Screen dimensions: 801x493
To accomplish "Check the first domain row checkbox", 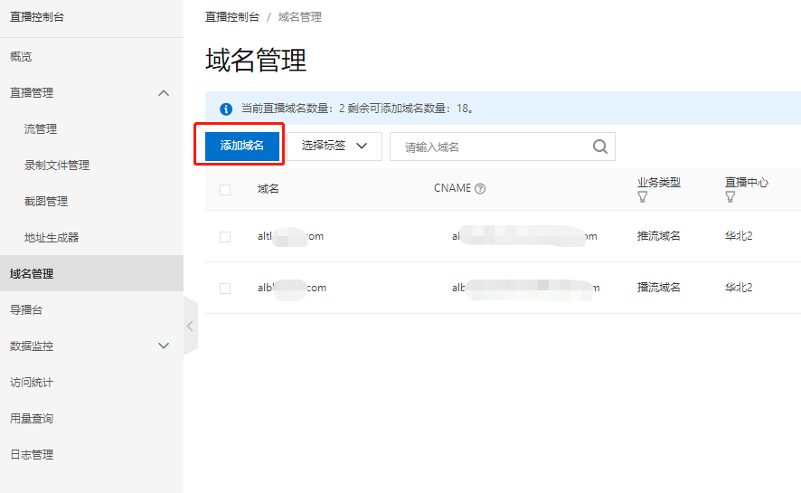I will 225,236.
